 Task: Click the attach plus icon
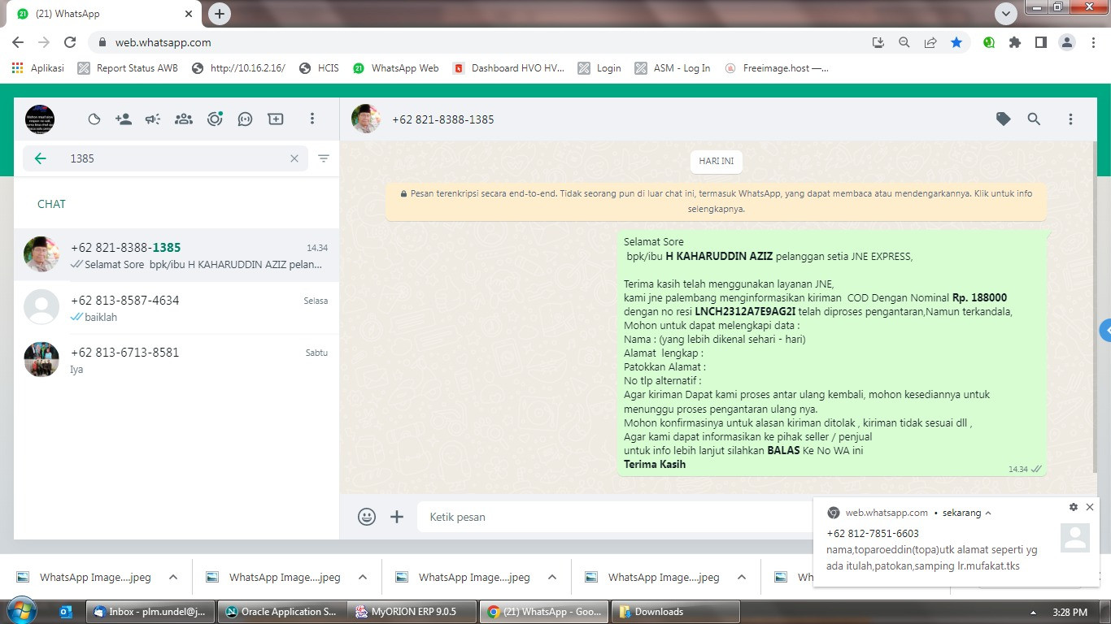coord(397,517)
